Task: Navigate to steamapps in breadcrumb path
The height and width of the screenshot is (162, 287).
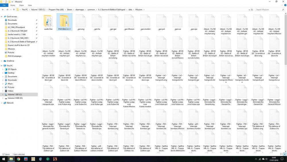Action: (79, 9)
